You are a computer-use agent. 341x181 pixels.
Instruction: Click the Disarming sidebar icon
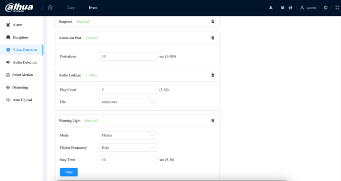(x=8, y=88)
